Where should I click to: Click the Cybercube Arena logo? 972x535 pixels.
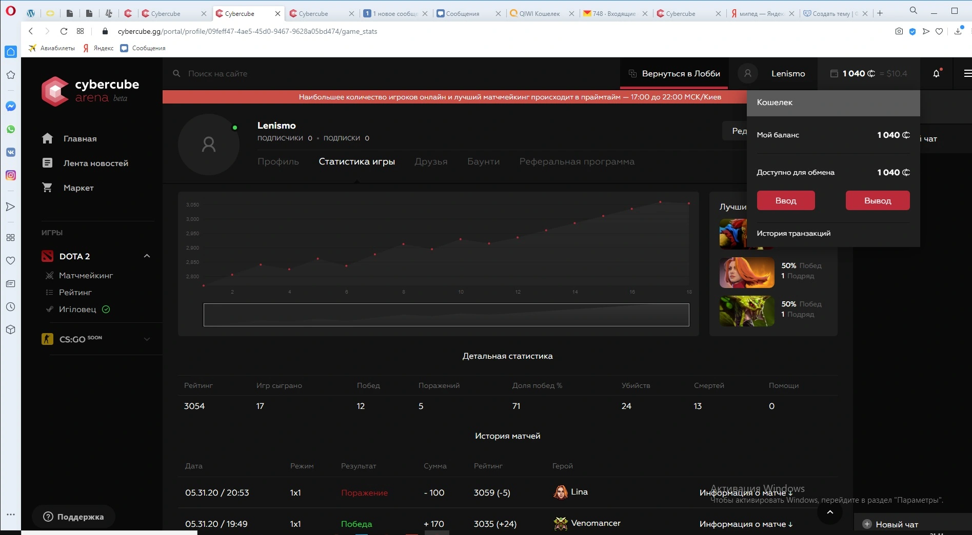(x=90, y=91)
